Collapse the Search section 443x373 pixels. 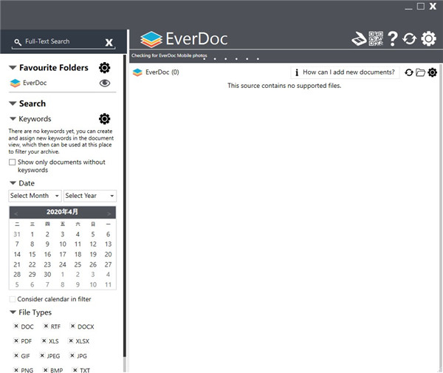click(13, 103)
